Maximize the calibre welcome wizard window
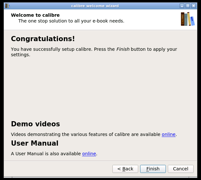Screen dimensions: 201x180 coord(188,6)
